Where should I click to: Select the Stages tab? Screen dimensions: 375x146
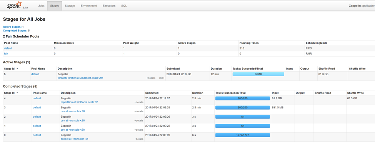click(x=55, y=6)
